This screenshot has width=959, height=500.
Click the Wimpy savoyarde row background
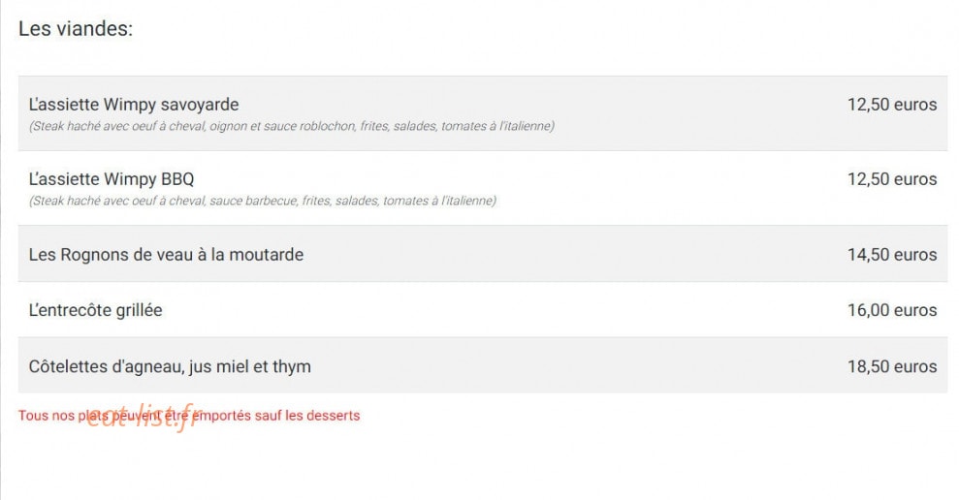(x=483, y=113)
